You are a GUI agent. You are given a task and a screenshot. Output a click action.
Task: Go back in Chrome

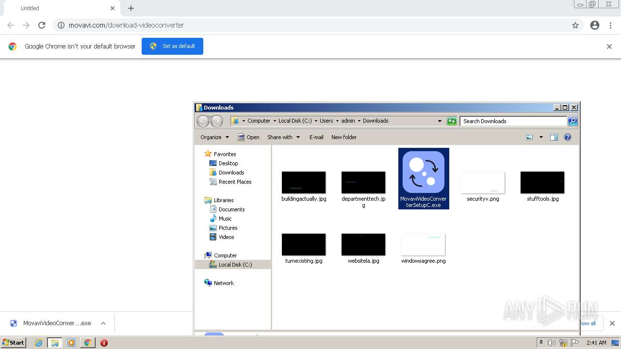(11, 25)
